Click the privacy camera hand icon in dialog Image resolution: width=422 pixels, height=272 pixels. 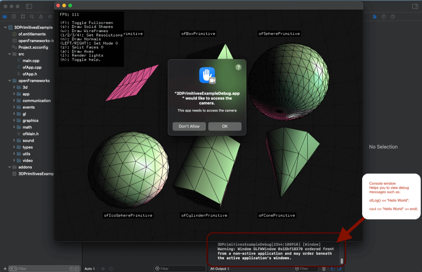(x=207, y=75)
